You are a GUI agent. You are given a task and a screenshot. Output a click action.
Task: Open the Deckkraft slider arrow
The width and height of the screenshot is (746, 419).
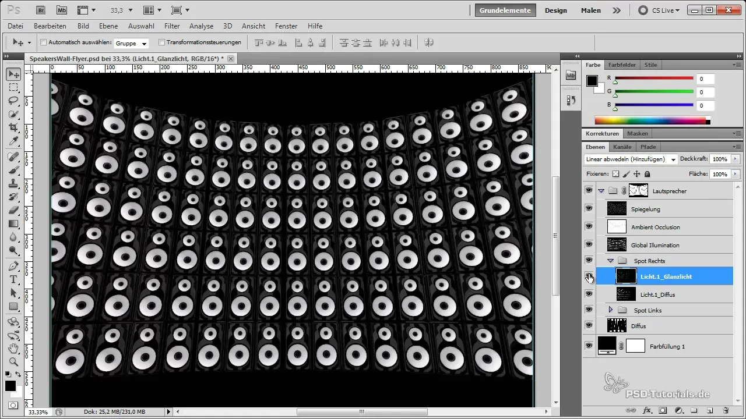(x=735, y=159)
